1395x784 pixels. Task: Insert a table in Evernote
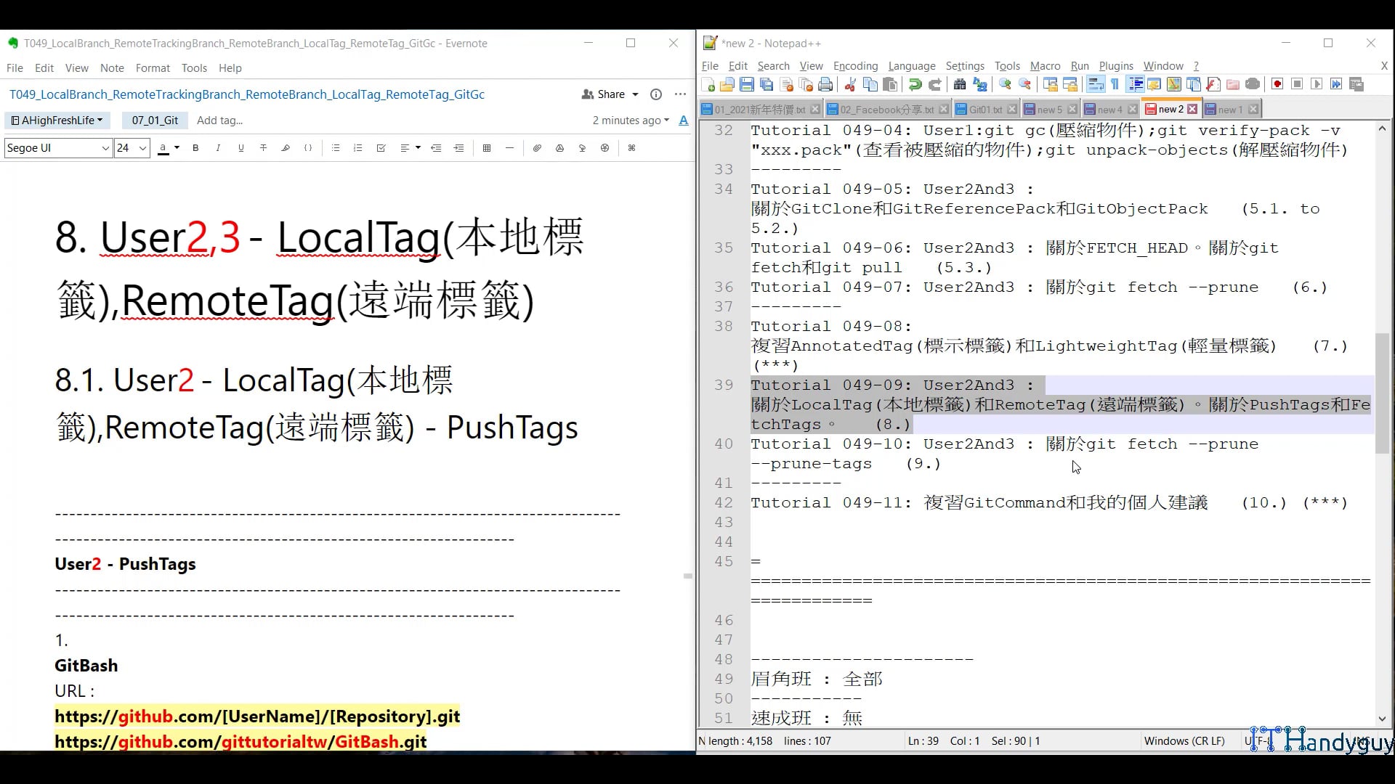tap(486, 148)
